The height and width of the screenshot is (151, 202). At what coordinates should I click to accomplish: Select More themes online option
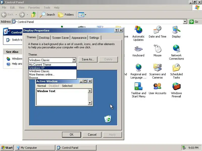click(53, 74)
